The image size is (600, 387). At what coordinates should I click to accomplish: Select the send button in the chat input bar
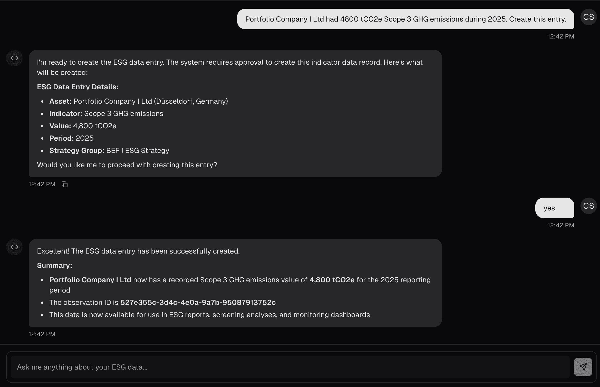click(583, 367)
